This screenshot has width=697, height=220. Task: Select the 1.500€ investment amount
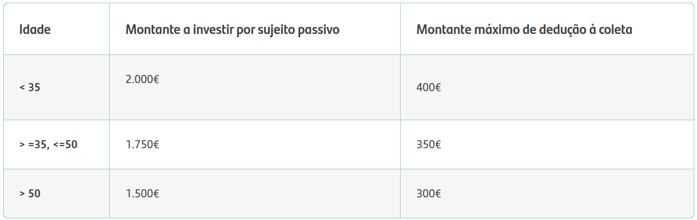click(143, 193)
